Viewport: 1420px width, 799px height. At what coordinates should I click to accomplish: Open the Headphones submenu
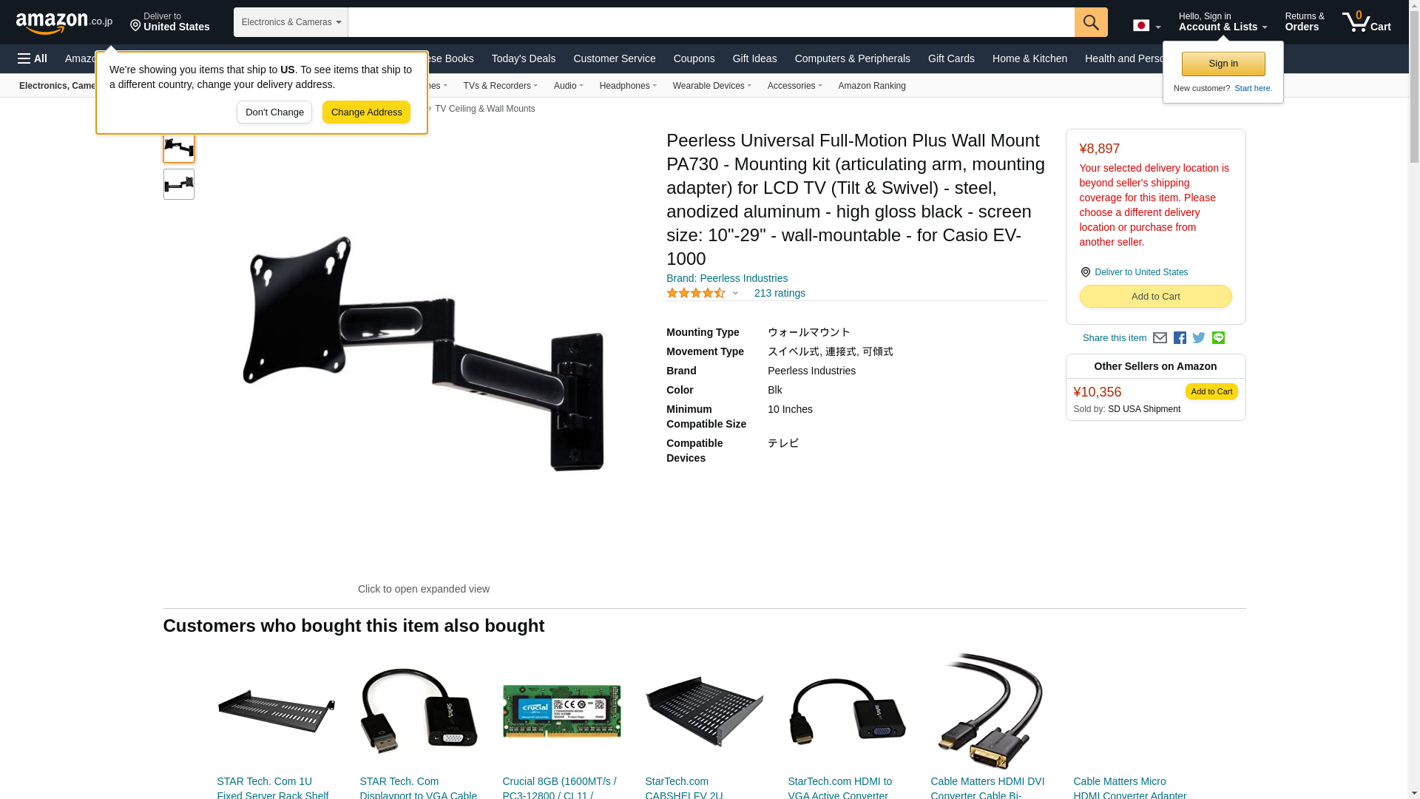pos(628,86)
